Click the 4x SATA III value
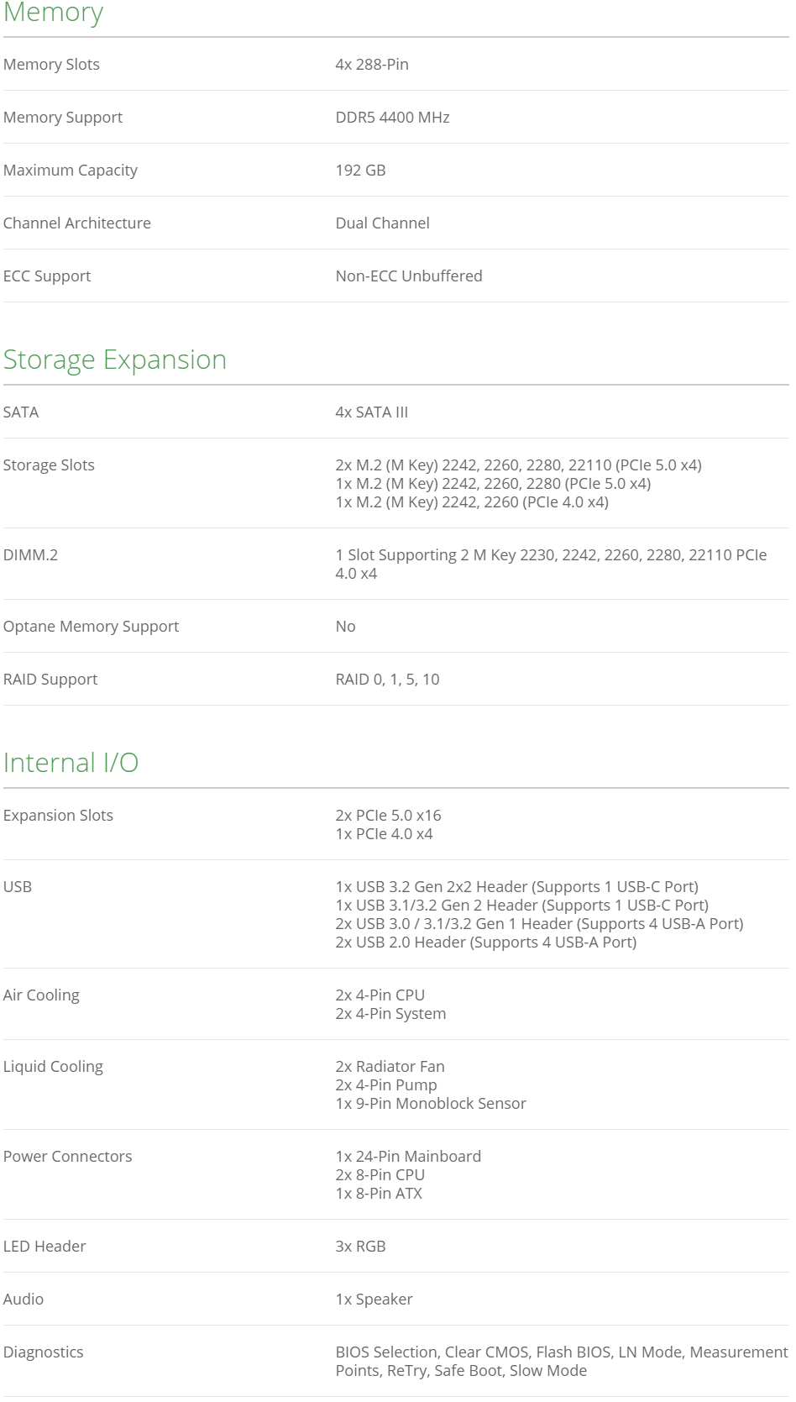The image size is (796, 1402). pyautogui.click(x=372, y=412)
